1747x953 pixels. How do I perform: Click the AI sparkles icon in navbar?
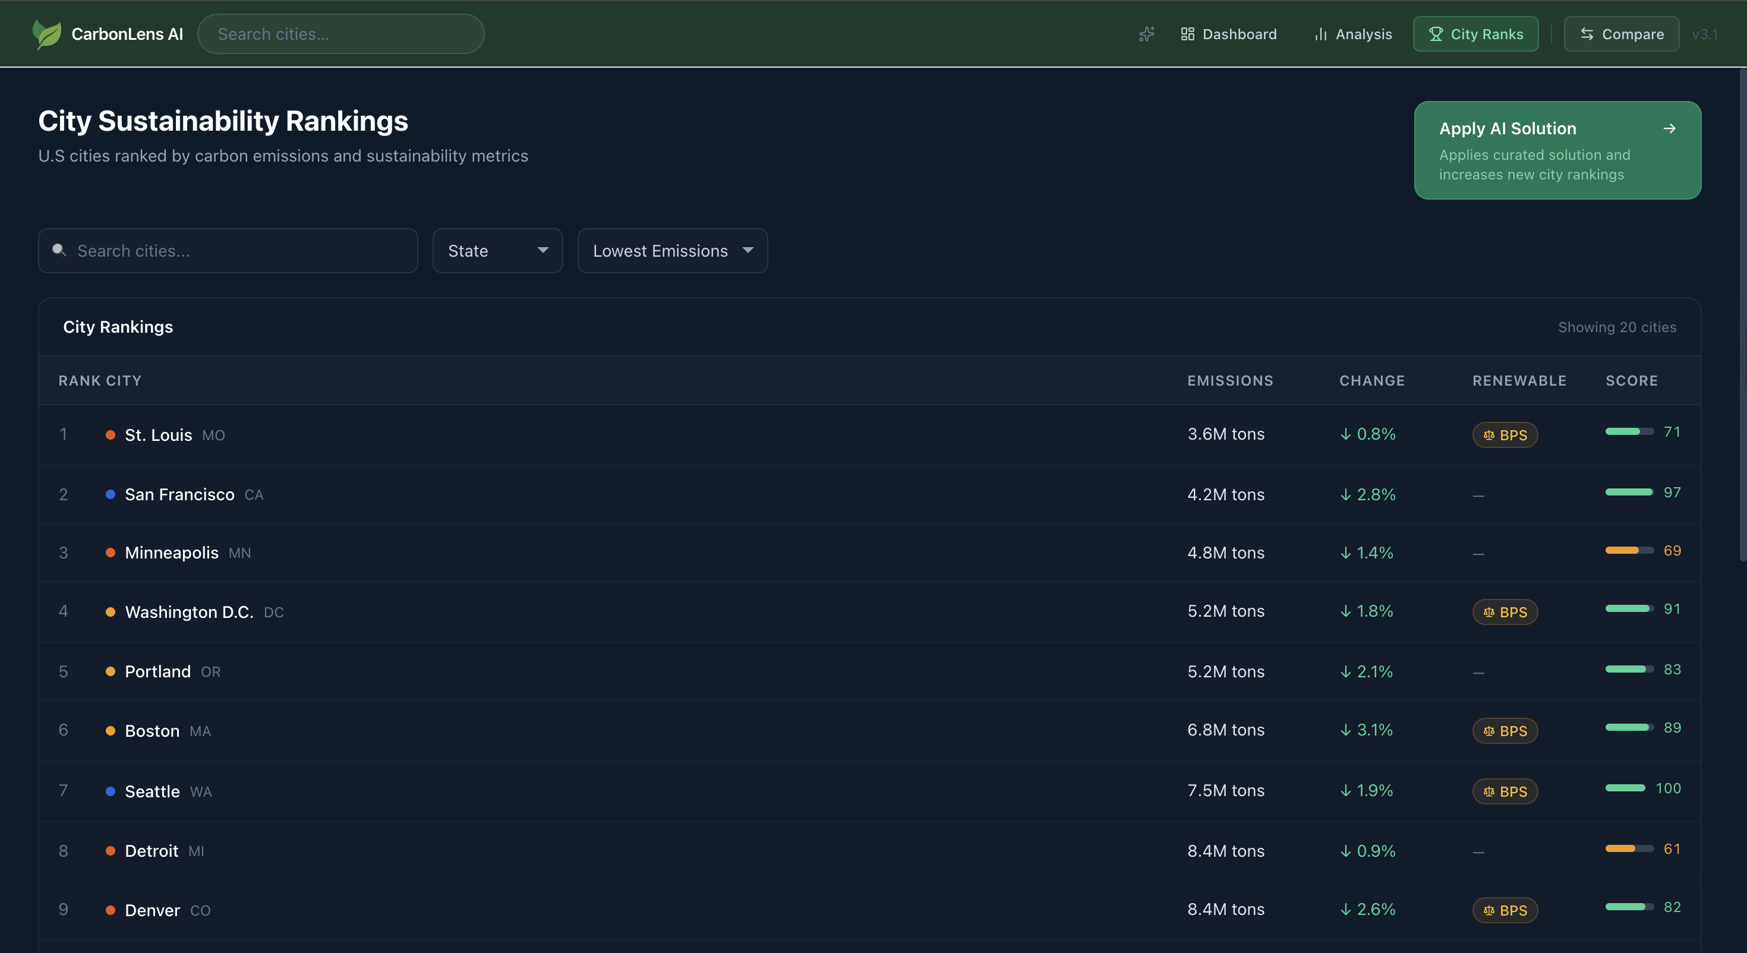[1146, 34]
